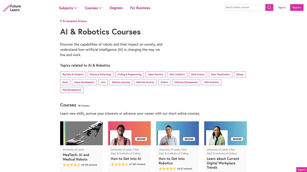Open the For Business page
This screenshot has width=307, height=172.
(x=140, y=8)
